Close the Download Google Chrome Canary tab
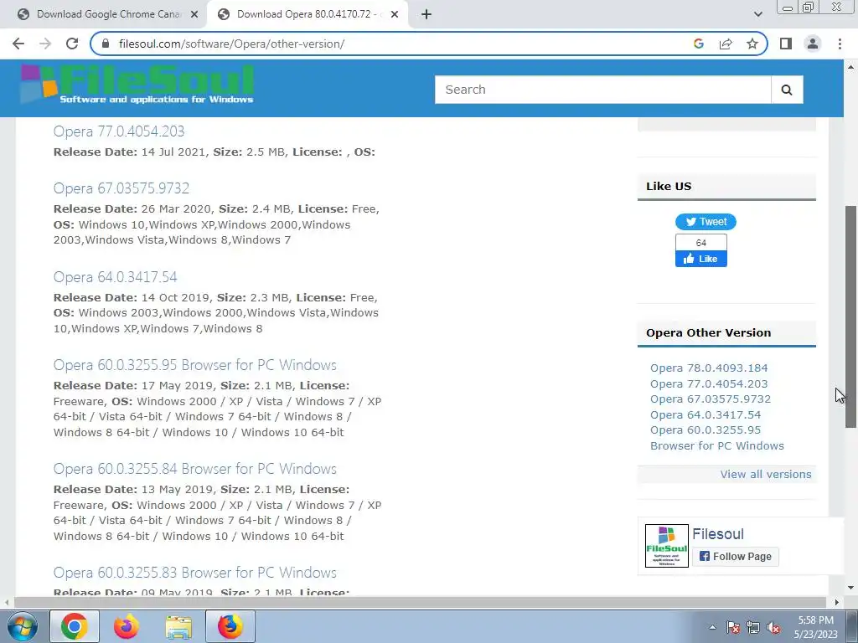 tap(194, 14)
